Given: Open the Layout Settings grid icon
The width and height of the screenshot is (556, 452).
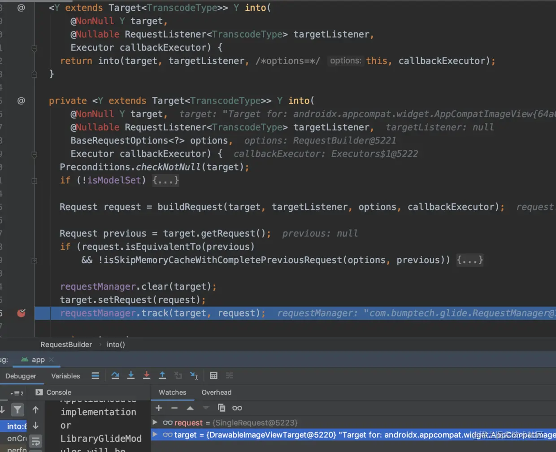Looking at the screenshot, I should coord(214,375).
